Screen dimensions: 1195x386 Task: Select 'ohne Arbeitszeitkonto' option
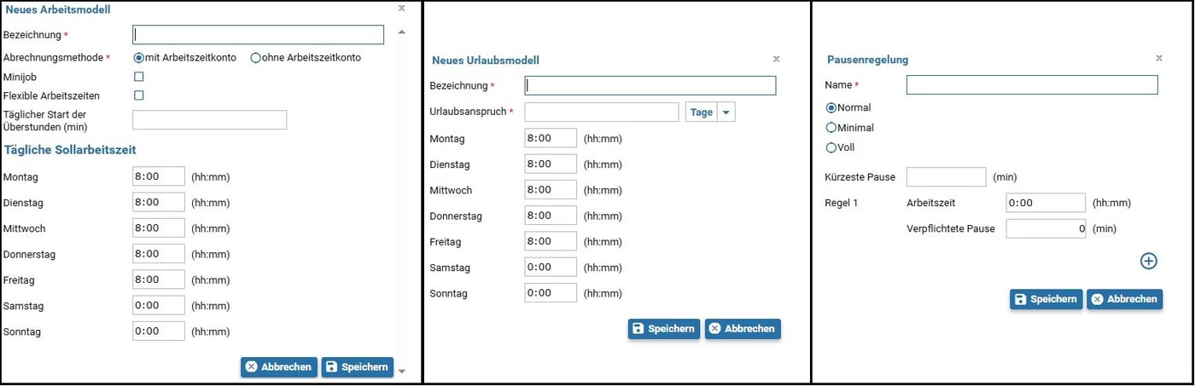pos(255,58)
